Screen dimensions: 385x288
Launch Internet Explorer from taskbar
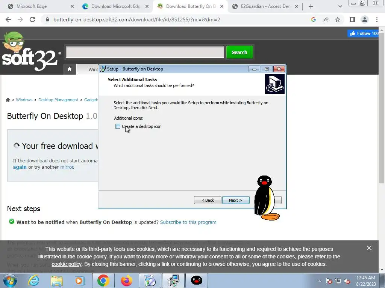33,280
